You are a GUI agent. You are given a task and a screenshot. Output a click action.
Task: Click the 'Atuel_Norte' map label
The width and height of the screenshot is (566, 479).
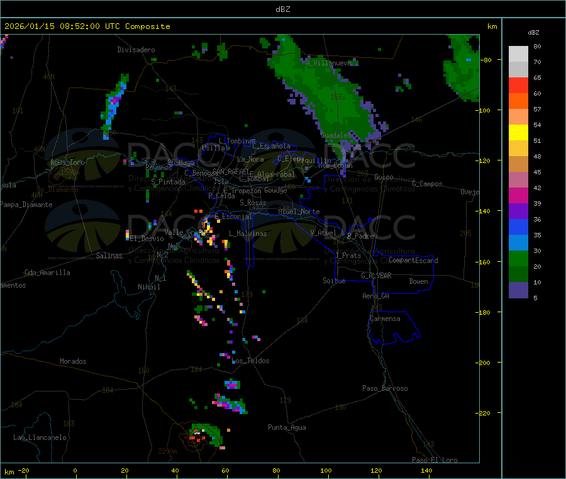(x=299, y=211)
